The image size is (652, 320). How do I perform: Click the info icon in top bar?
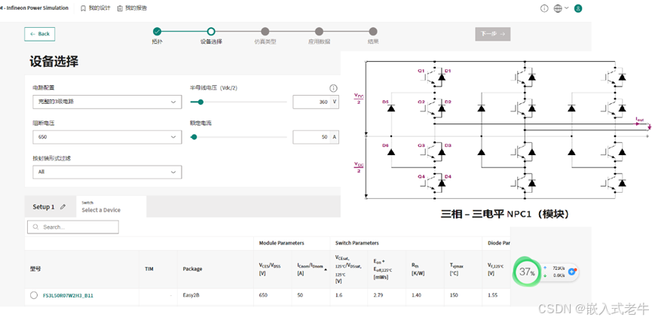click(x=544, y=8)
